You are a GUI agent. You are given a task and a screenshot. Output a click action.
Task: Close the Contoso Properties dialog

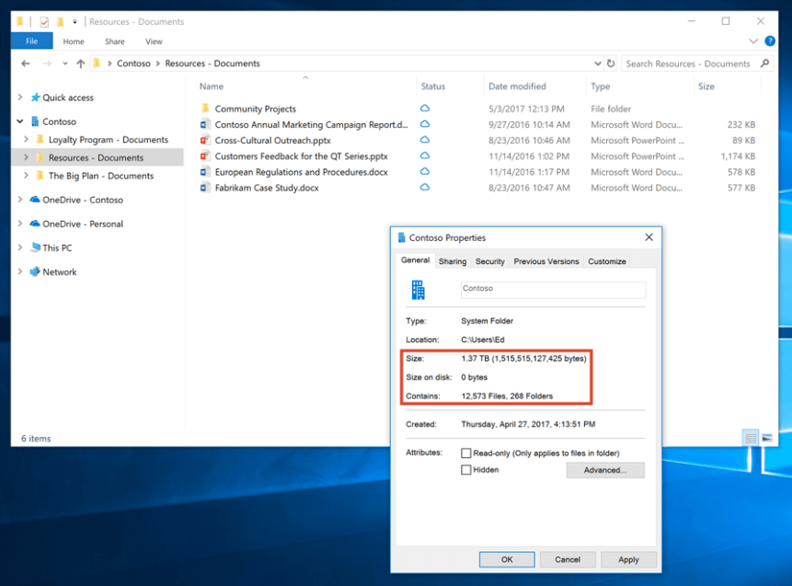click(649, 237)
